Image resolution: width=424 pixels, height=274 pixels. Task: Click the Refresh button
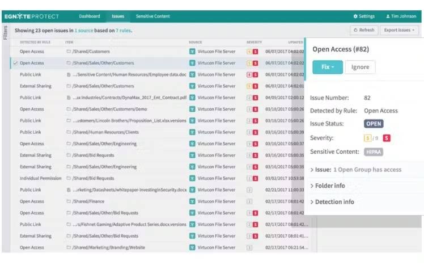364,30
